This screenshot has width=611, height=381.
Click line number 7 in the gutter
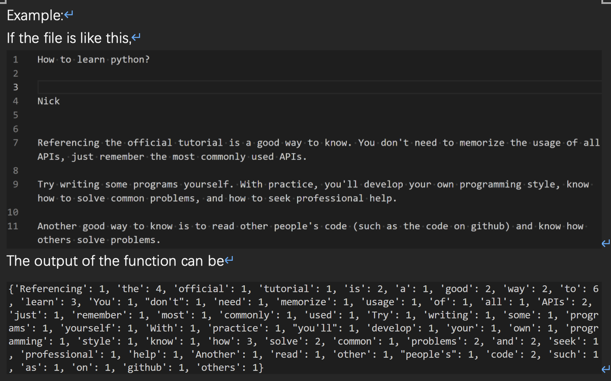[x=15, y=142]
